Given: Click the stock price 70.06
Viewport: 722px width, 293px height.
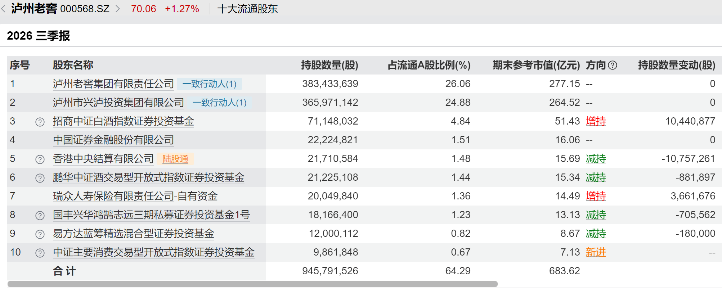Looking at the screenshot, I should [x=143, y=9].
